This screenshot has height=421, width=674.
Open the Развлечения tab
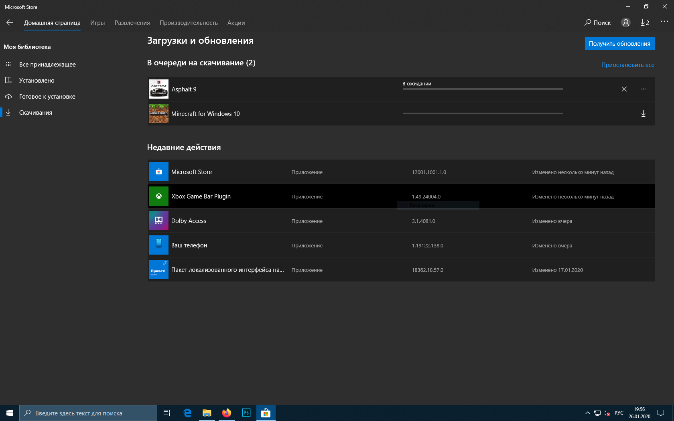click(132, 23)
